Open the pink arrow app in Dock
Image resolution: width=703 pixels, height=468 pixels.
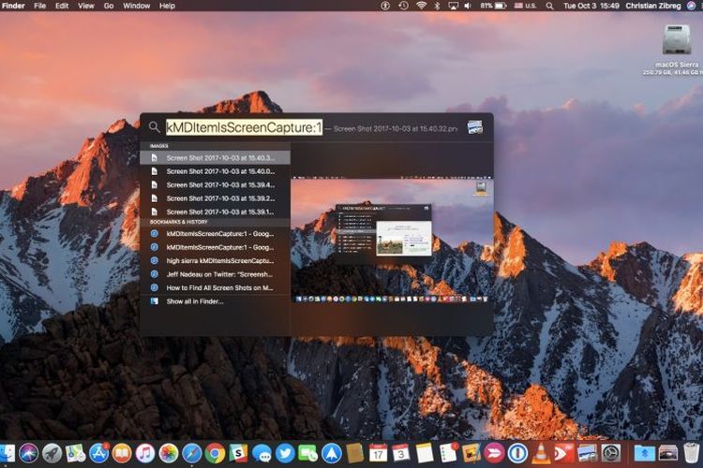point(494,454)
